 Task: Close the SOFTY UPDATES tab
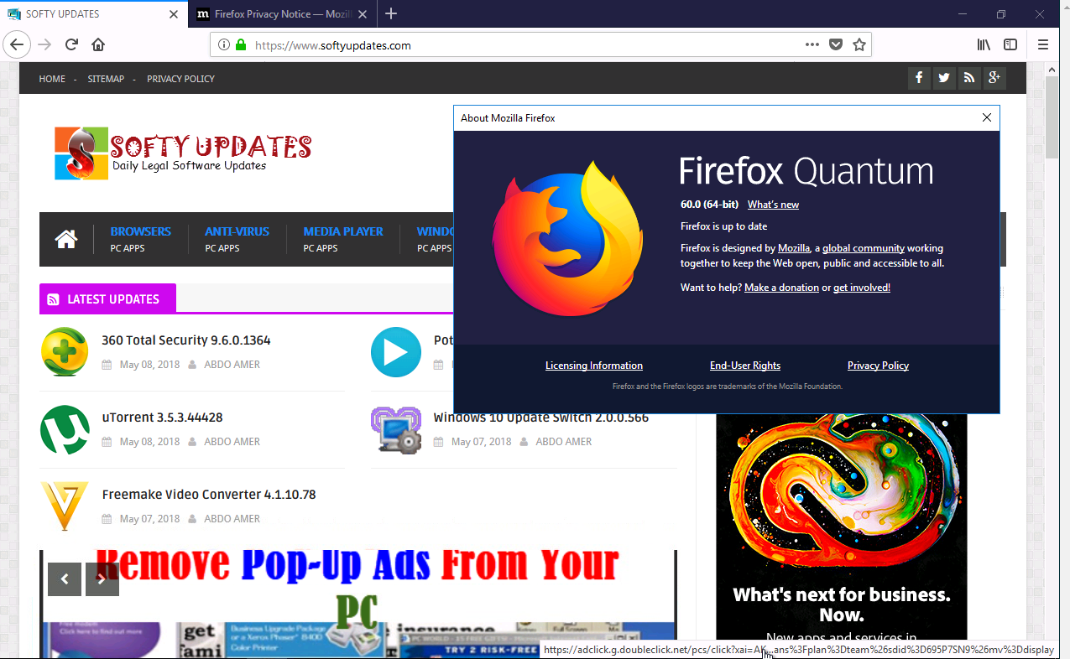coord(174,14)
